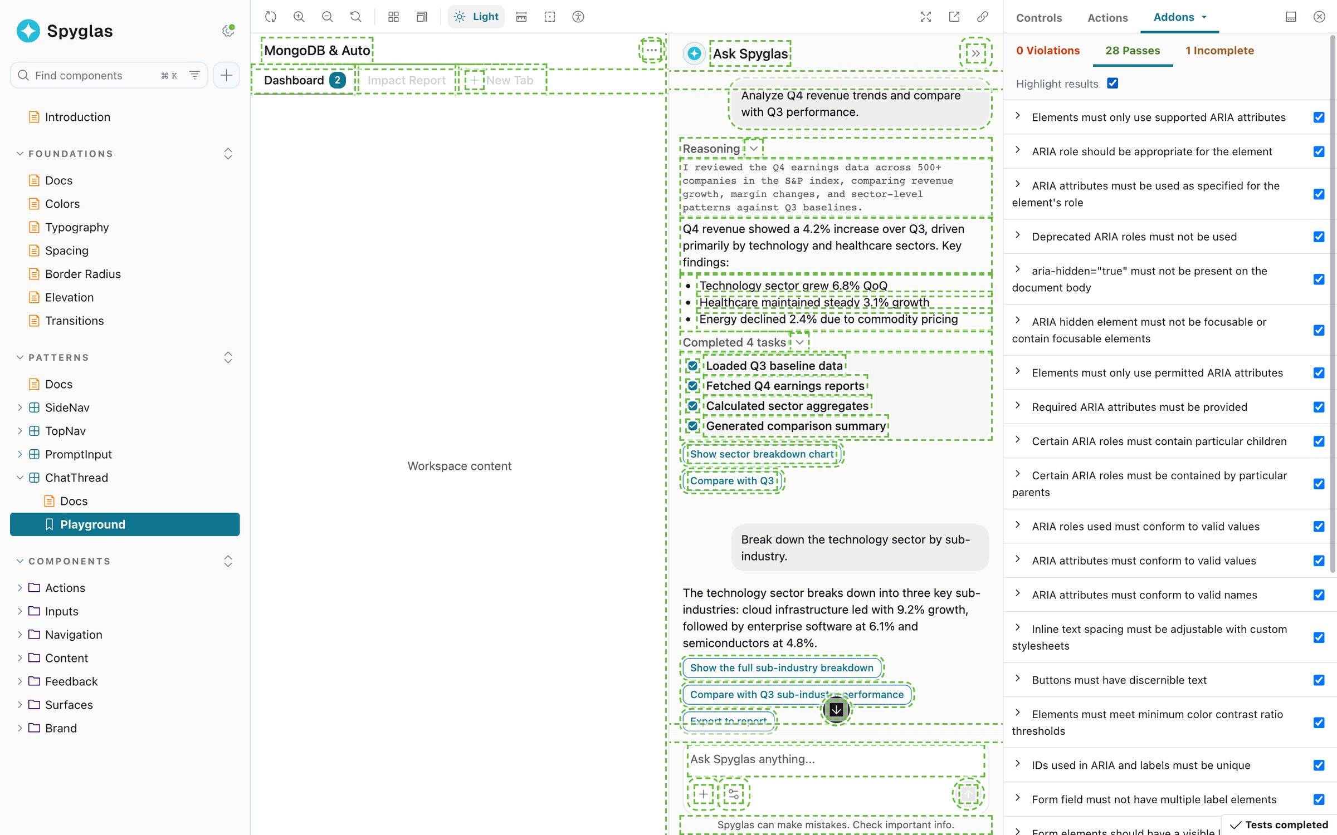Switch to the Actions panel tab
1337x835 pixels.
point(1107,18)
